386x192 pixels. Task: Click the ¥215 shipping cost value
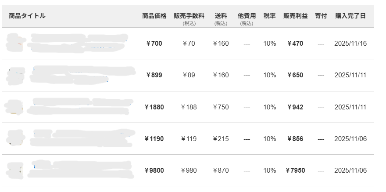pos(221,139)
